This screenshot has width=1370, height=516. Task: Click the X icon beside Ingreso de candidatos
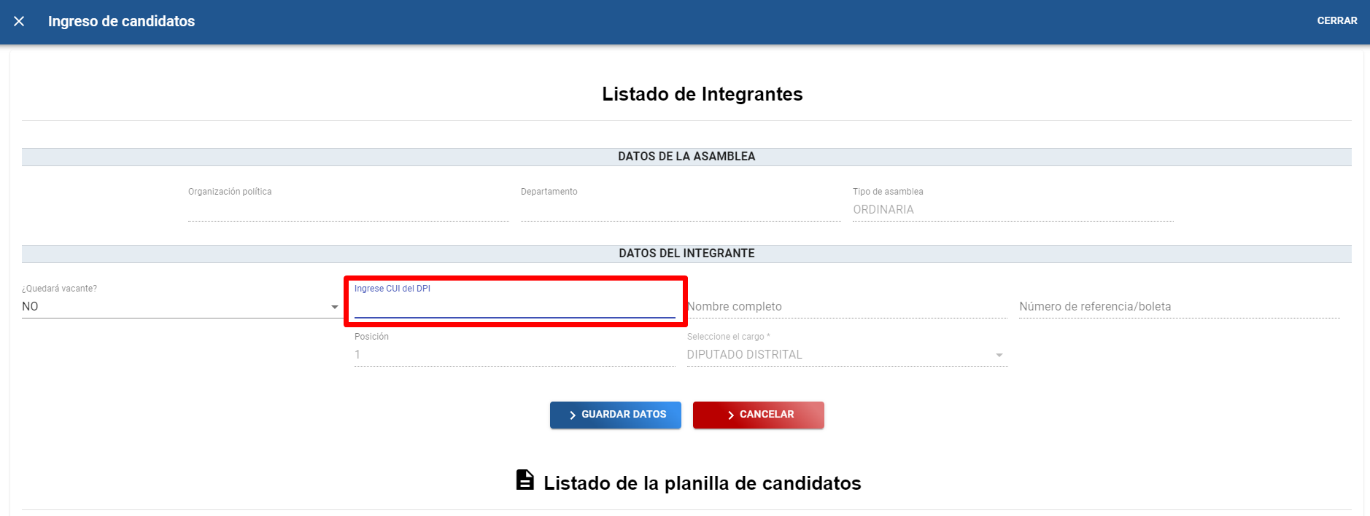coord(19,21)
